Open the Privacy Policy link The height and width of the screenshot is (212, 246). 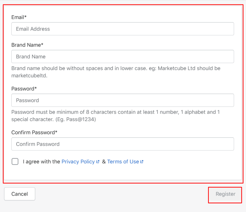[x=78, y=162]
